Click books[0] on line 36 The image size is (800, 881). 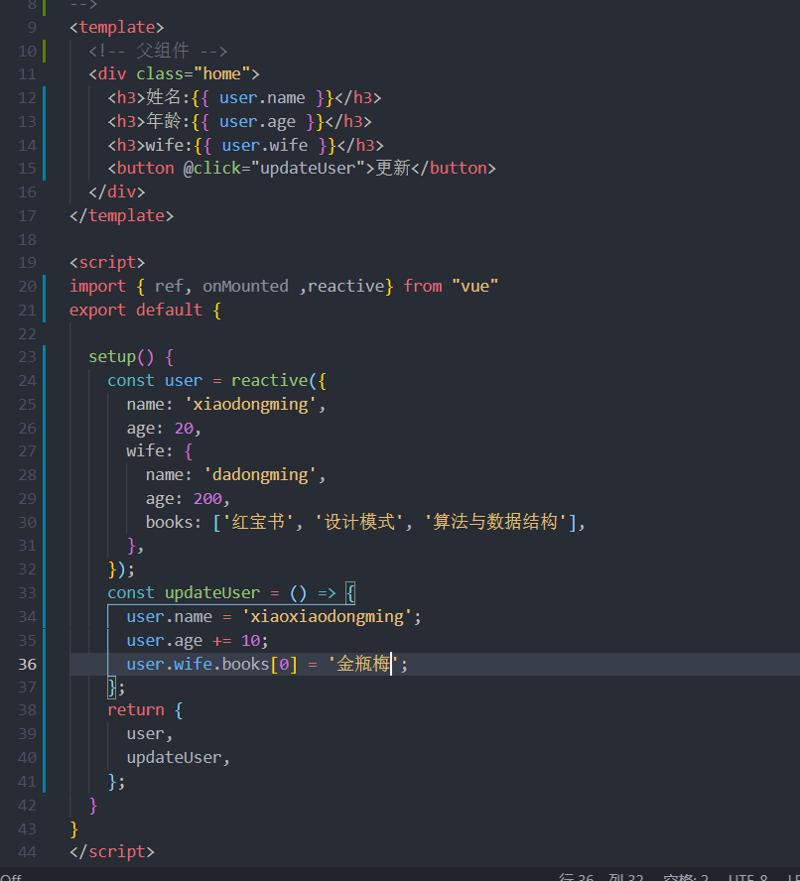click(x=260, y=665)
